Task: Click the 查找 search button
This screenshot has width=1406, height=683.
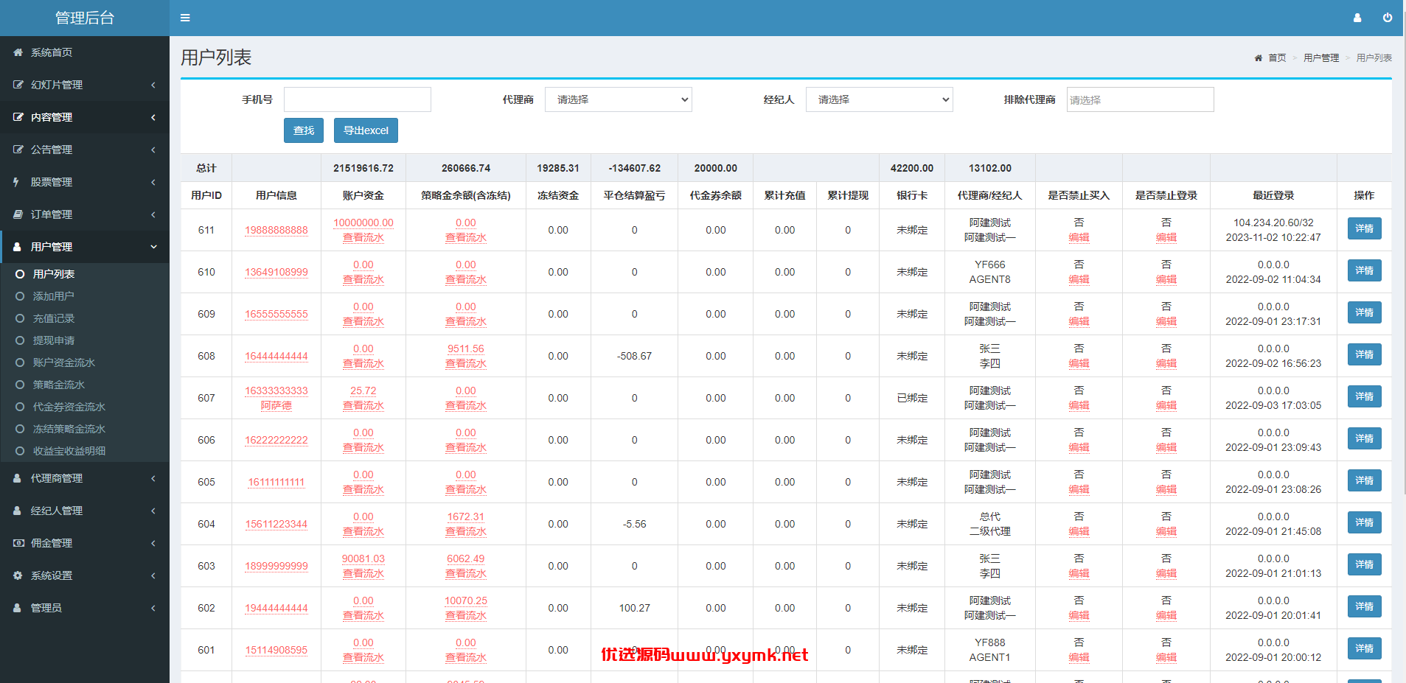Action: [304, 130]
